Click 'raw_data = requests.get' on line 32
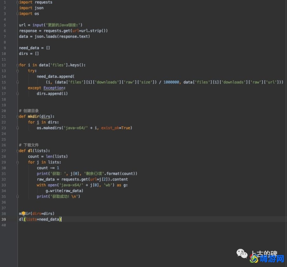287x267 pixels. click(x=62, y=179)
